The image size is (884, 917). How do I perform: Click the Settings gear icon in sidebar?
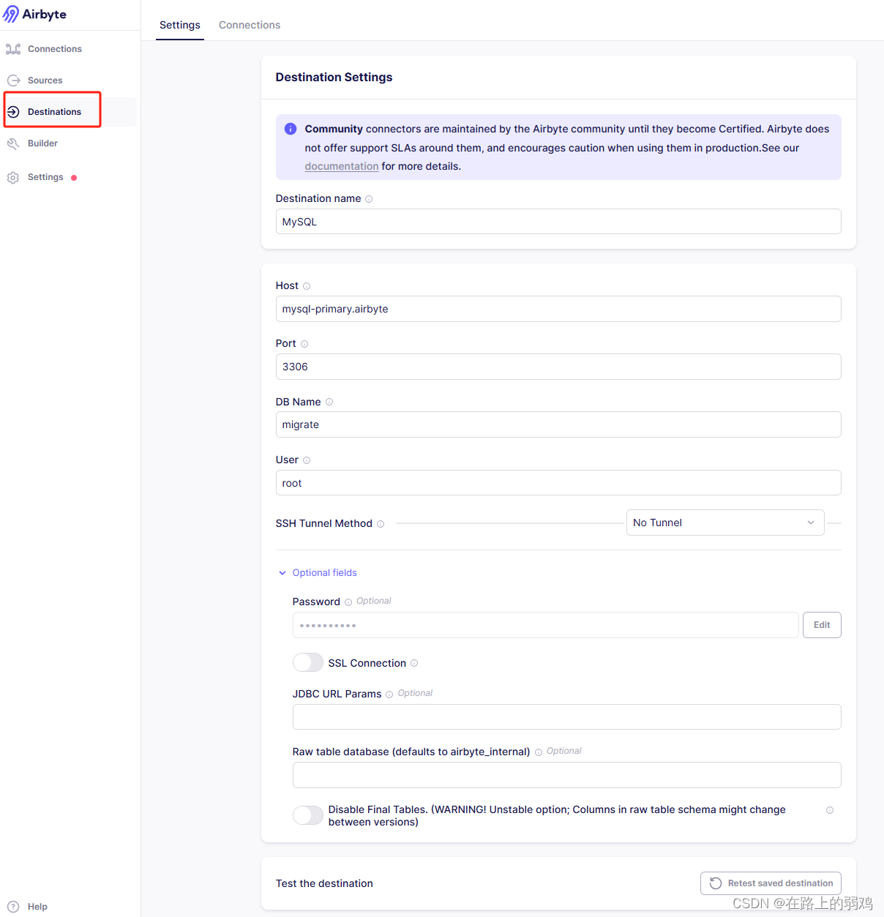tap(13, 177)
